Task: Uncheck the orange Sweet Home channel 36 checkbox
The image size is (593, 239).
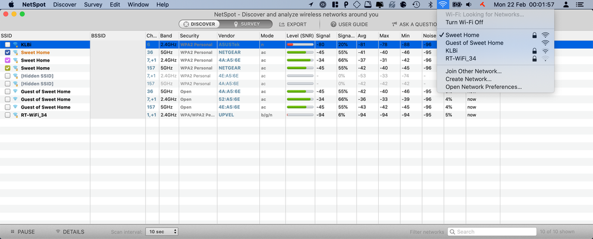Action: pyautogui.click(x=8, y=52)
